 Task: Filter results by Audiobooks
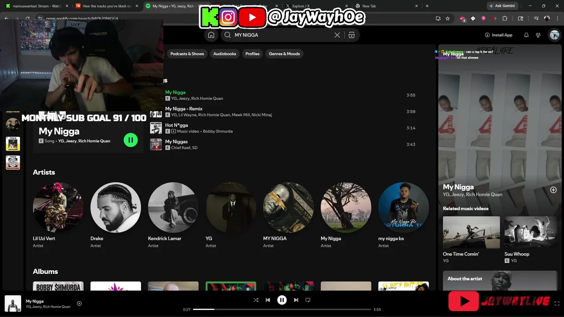(x=225, y=54)
